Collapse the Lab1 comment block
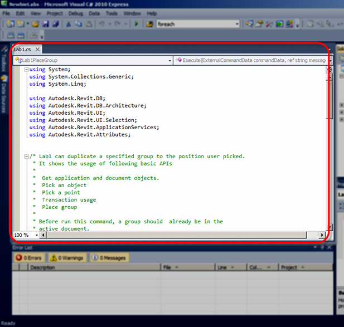 click(26, 157)
